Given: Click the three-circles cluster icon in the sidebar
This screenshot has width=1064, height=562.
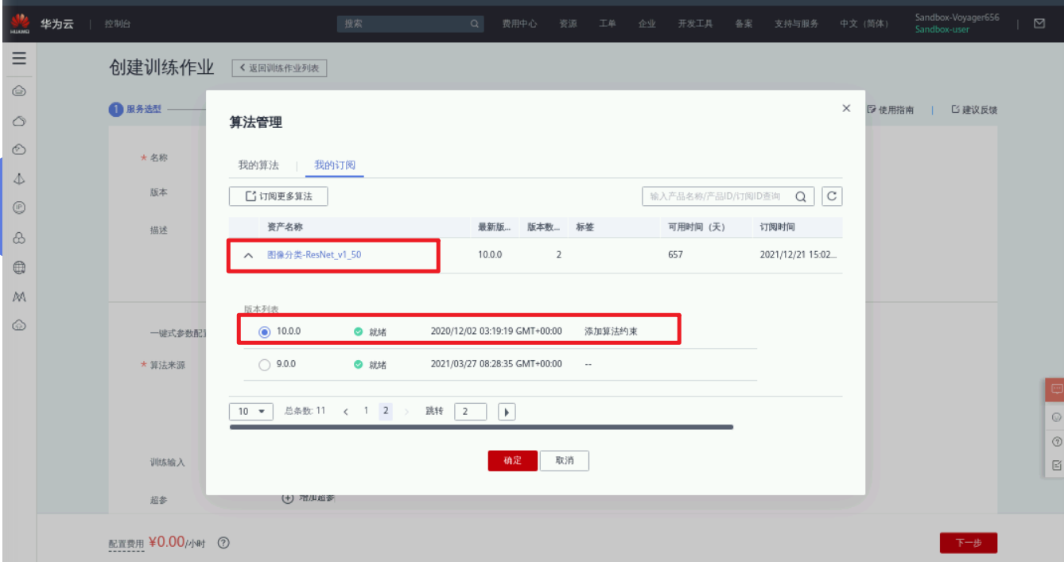Looking at the screenshot, I should (20, 238).
